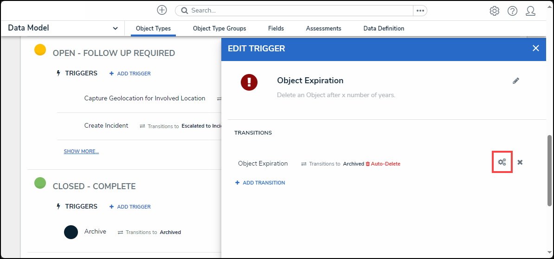Switch to the Assessments tab
The image size is (554, 259).
pyautogui.click(x=323, y=28)
